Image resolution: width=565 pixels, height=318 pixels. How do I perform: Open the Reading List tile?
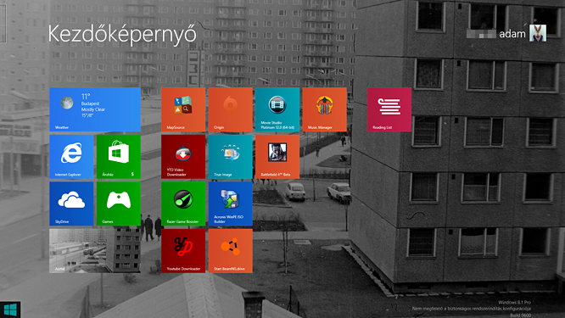[x=389, y=109]
